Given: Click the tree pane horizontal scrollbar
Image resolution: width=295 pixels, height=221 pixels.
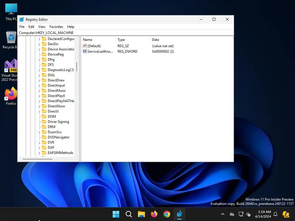Looking at the screenshot, I should click(37, 159).
